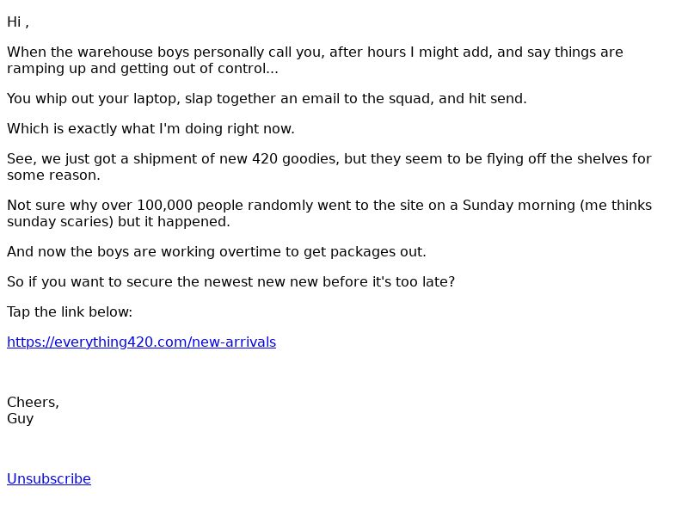
Task: Click the 'secure the newest new new' sentence
Action: 230,281
